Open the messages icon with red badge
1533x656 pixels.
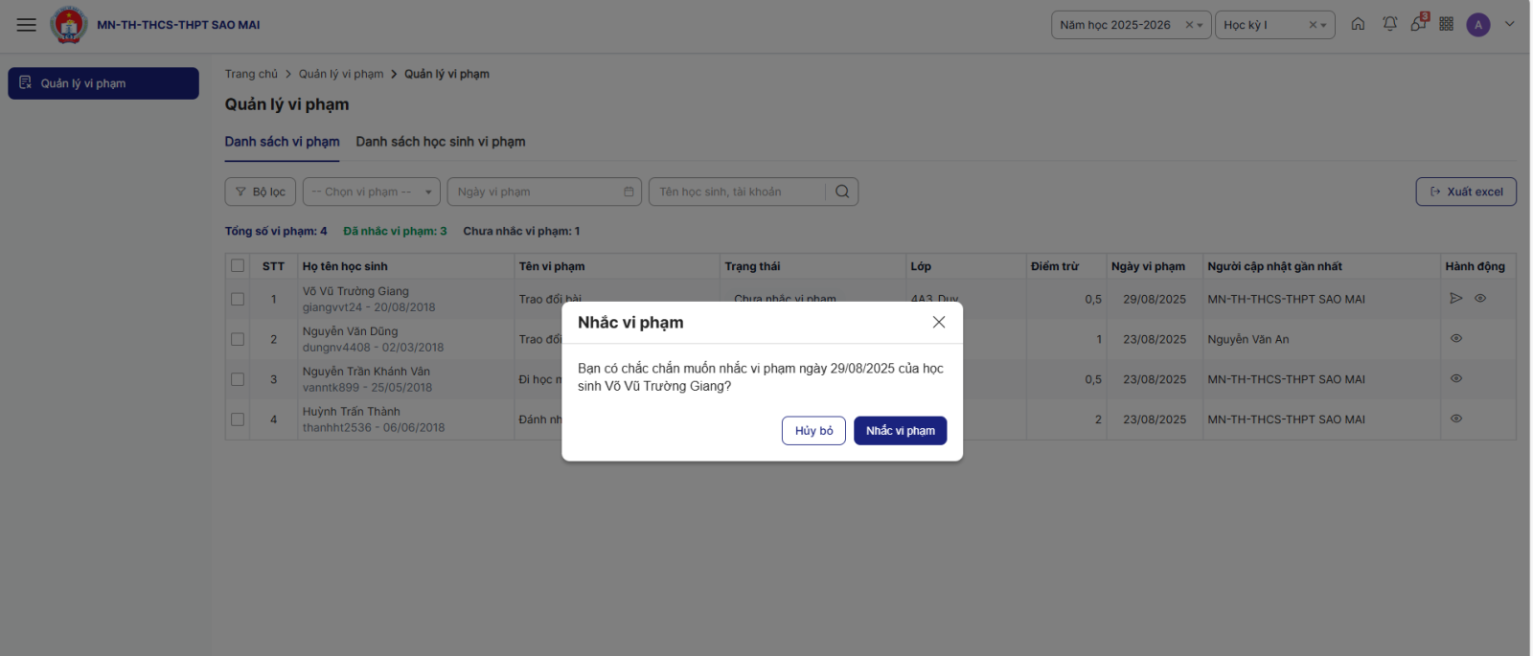[x=1418, y=25]
